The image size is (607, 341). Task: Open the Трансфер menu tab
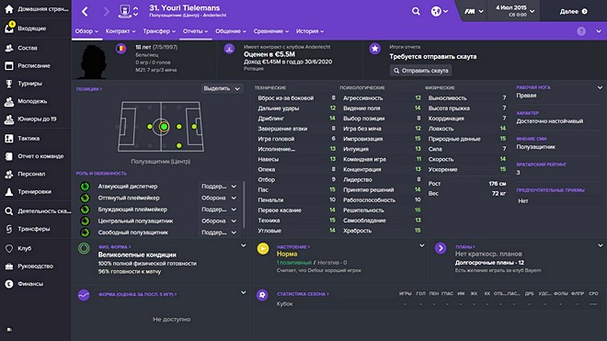click(159, 31)
